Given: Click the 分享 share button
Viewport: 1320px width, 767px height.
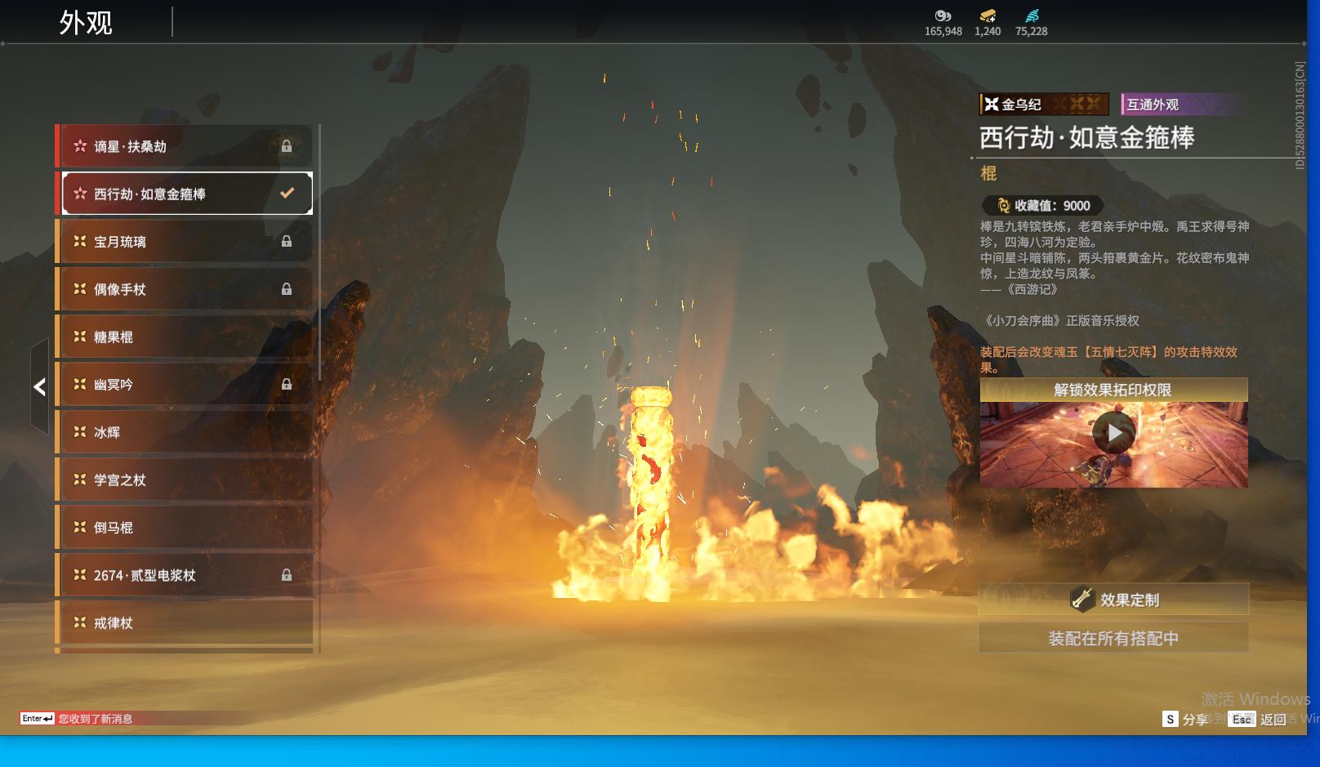Looking at the screenshot, I should point(1185,719).
